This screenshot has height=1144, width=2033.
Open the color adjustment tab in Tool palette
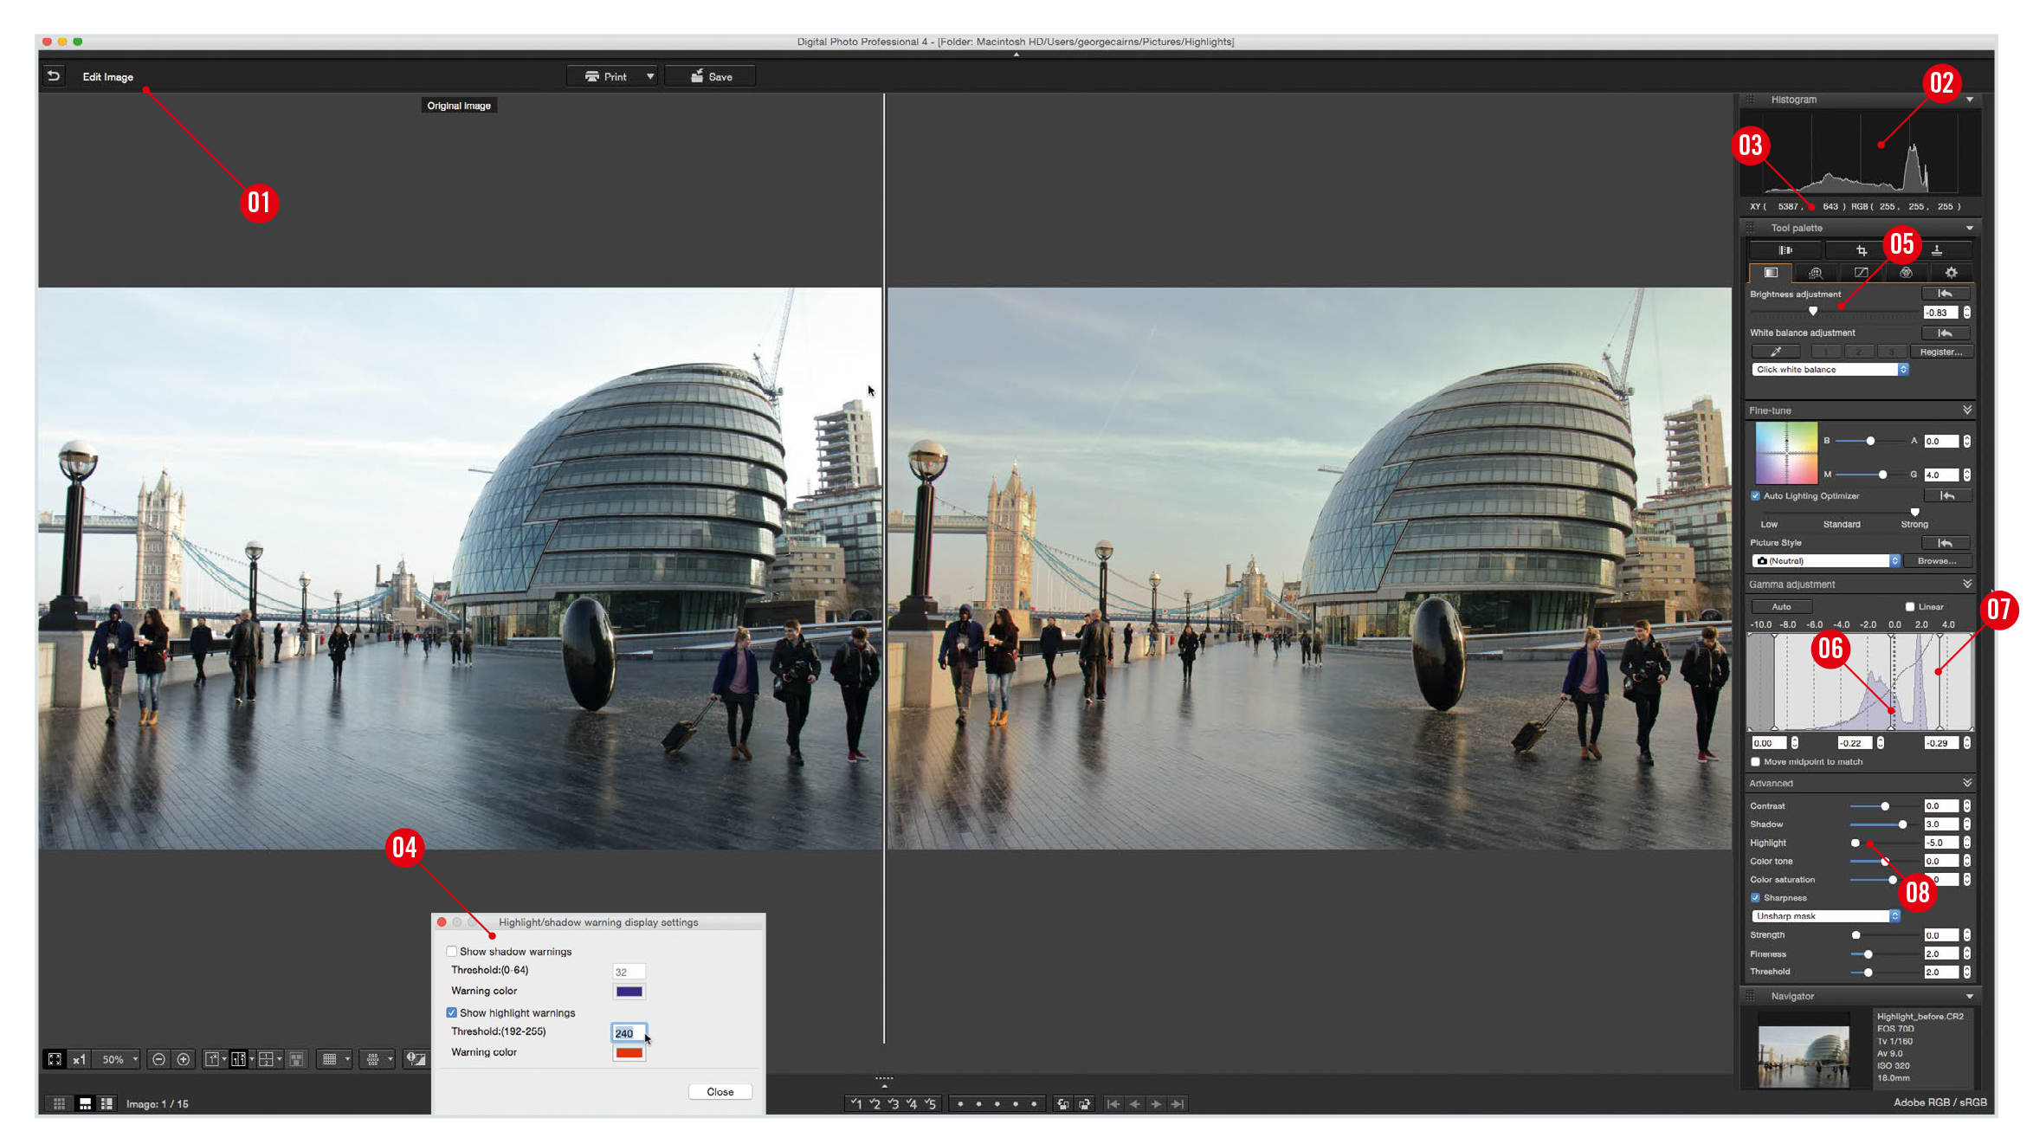pyautogui.click(x=1907, y=273)
